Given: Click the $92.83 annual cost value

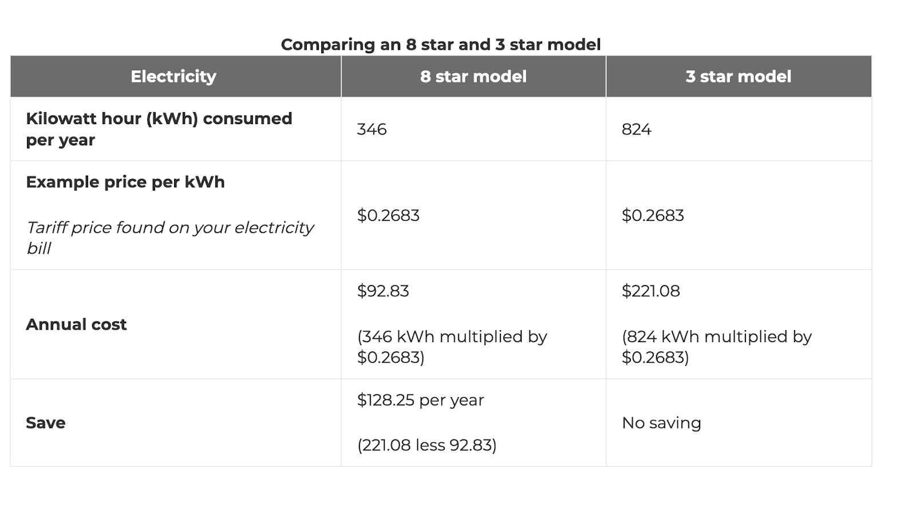Looking at the screenshot, I should [x=383, y=291].
